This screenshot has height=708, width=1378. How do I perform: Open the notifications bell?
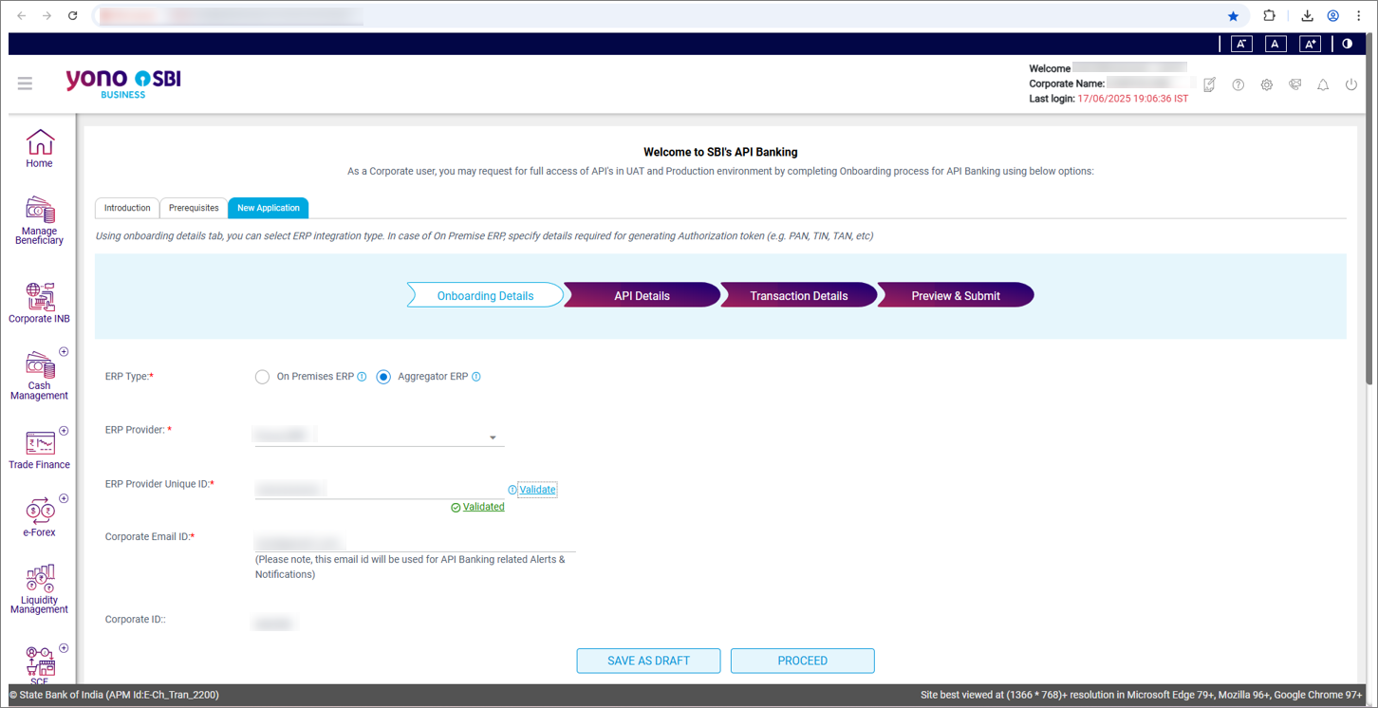coord(1323,84)
